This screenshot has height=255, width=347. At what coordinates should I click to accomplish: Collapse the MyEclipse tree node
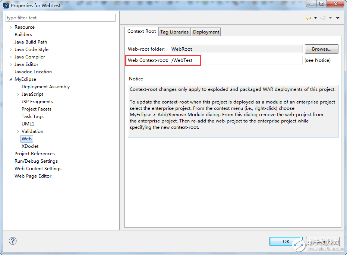(10, 79)
